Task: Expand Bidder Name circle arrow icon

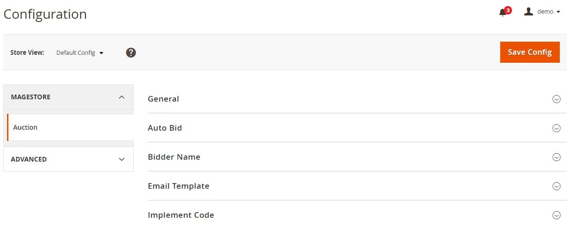Action: pyautogui.click(x=557, y=157)
